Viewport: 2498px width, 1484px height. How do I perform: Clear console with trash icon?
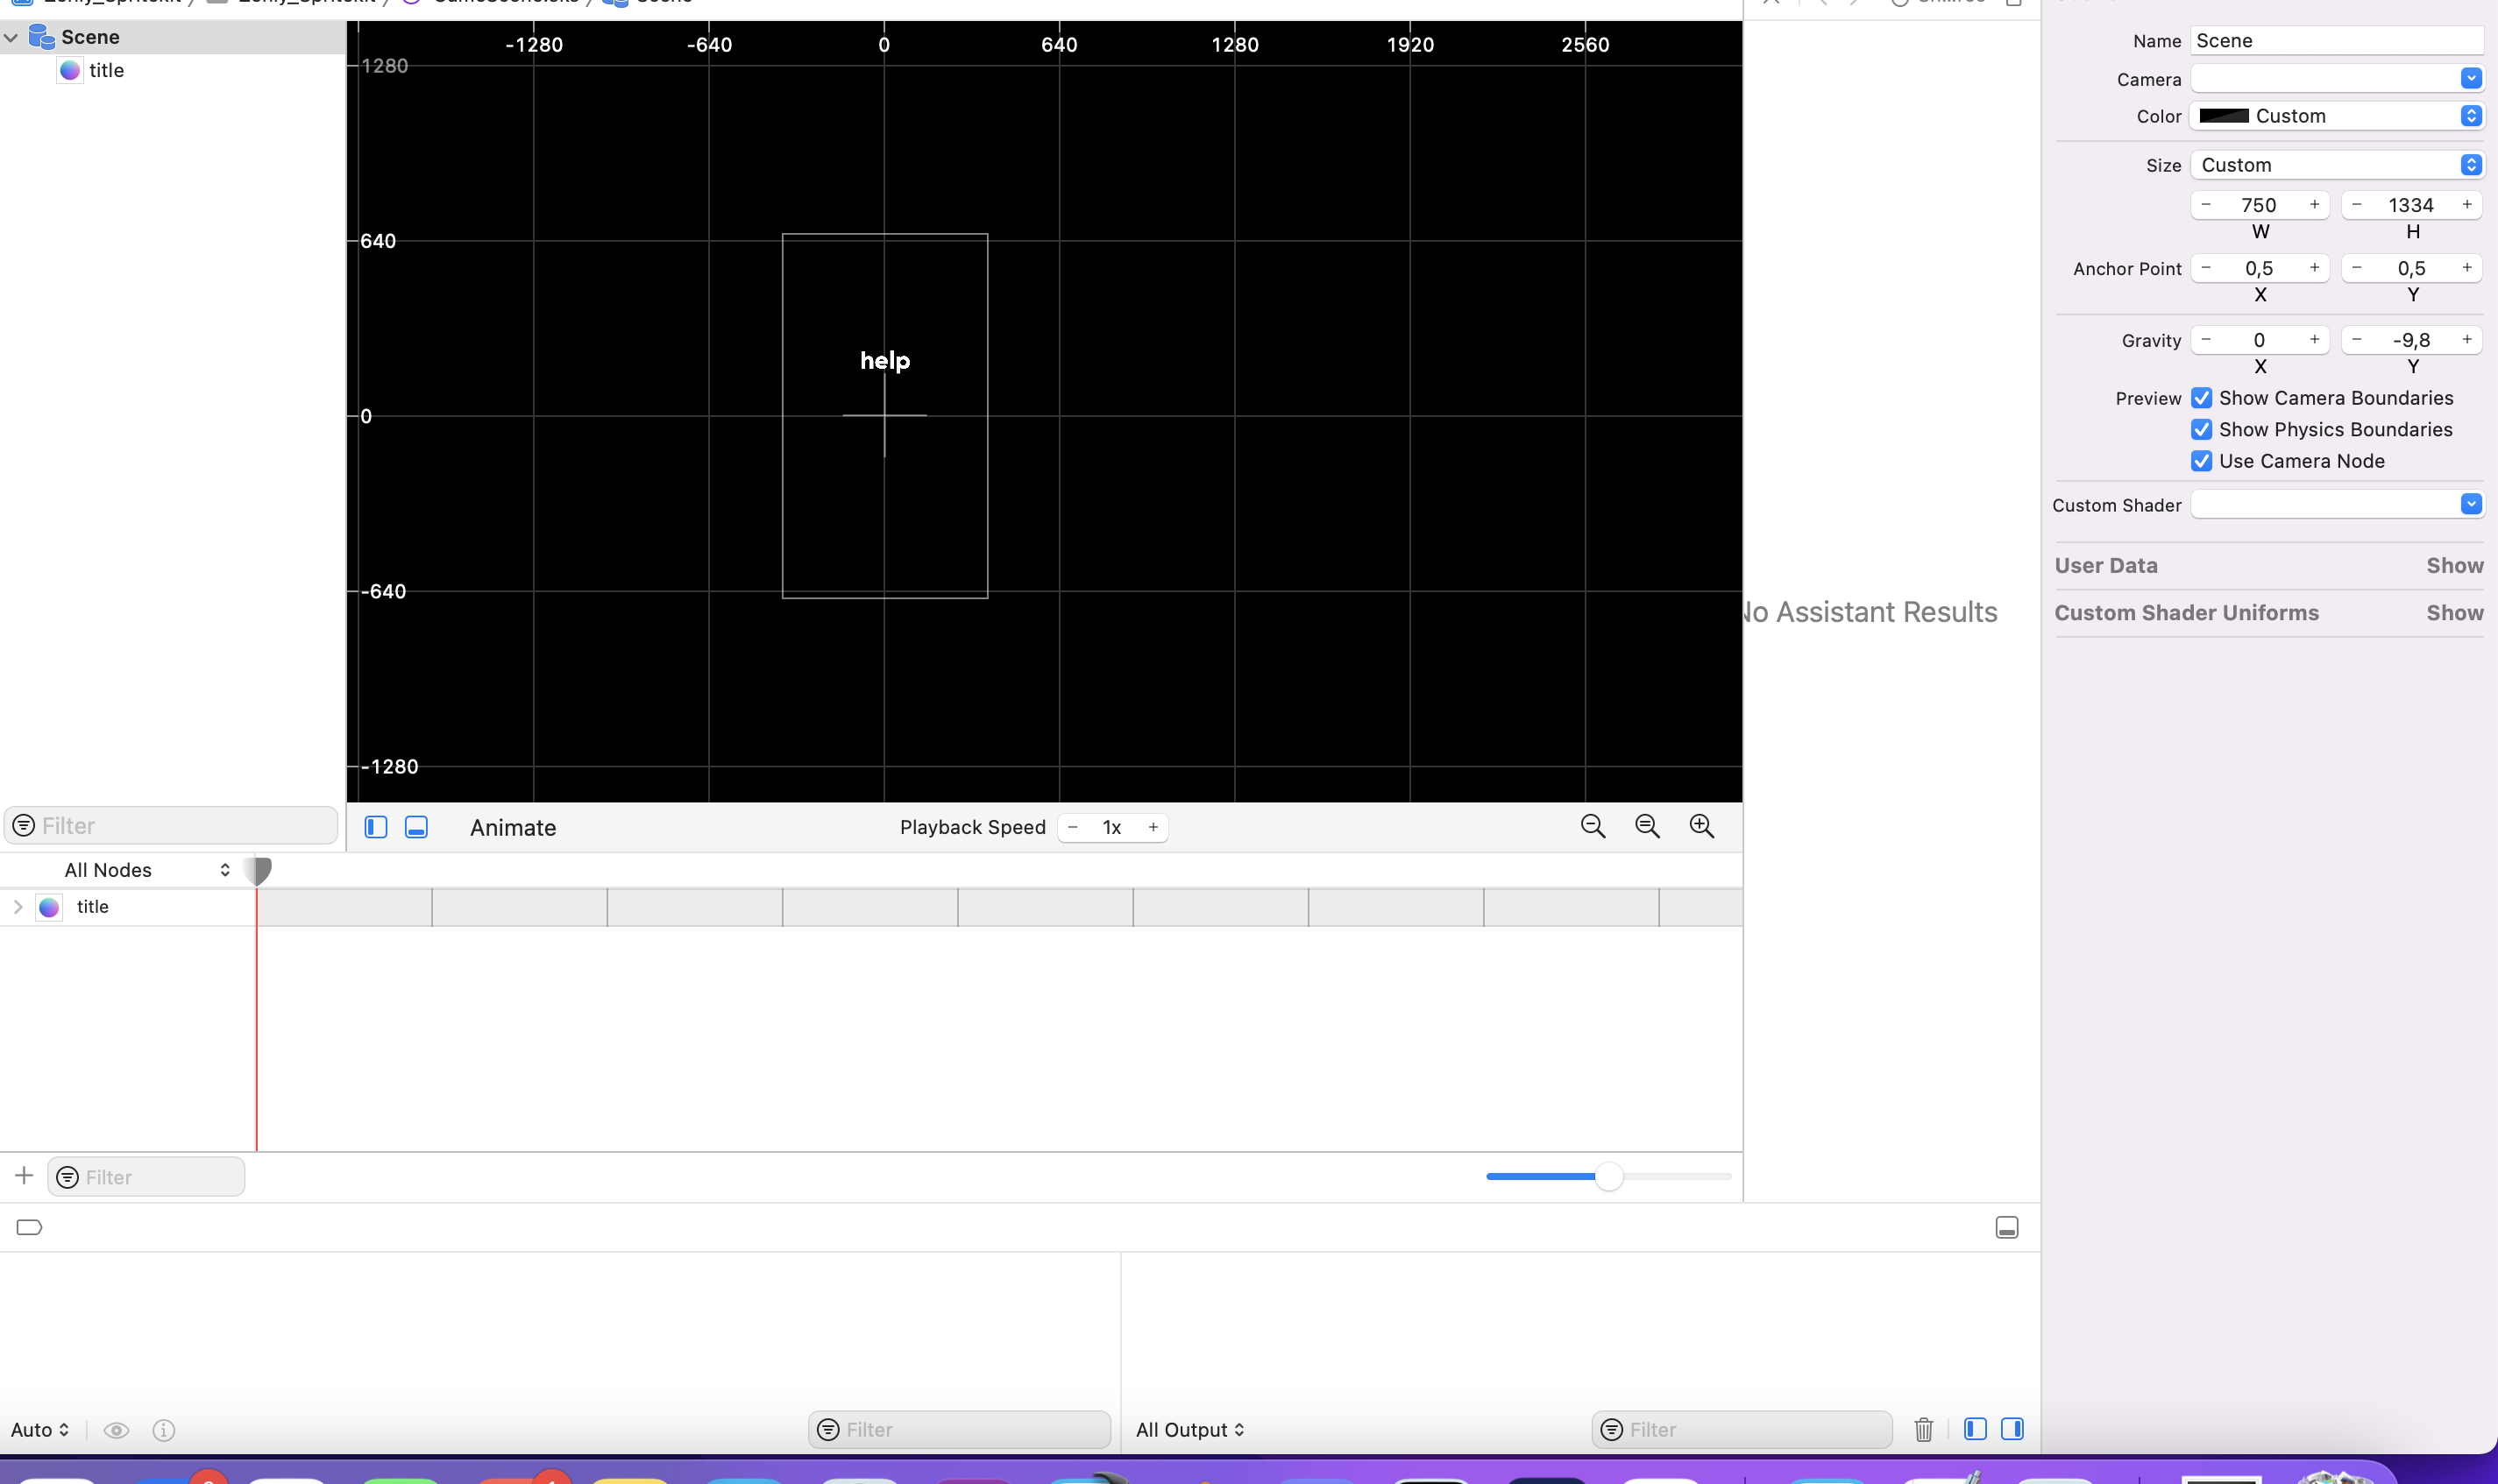tap(1923, 1429)
